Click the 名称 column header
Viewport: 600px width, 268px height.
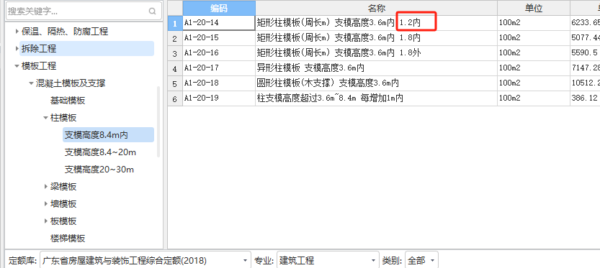(377, 8)
